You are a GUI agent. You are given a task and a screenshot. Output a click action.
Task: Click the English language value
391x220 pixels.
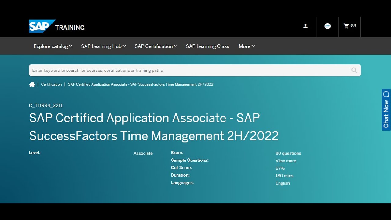click(283, 183)
